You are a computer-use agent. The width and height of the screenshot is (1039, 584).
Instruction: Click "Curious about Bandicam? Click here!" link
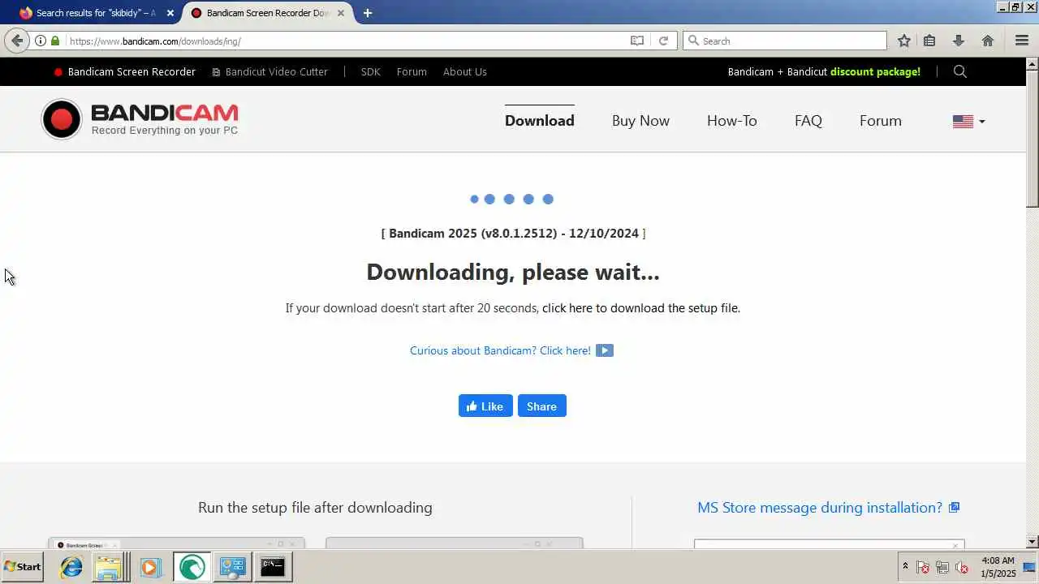coord(500,350)
